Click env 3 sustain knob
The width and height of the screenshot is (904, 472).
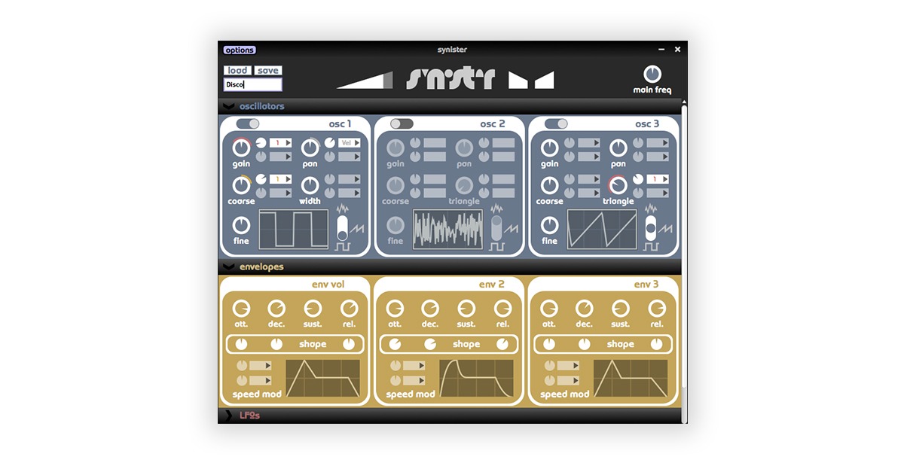point(621,308)
